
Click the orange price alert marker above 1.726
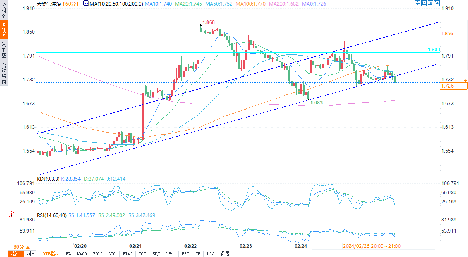click(465, 81)
